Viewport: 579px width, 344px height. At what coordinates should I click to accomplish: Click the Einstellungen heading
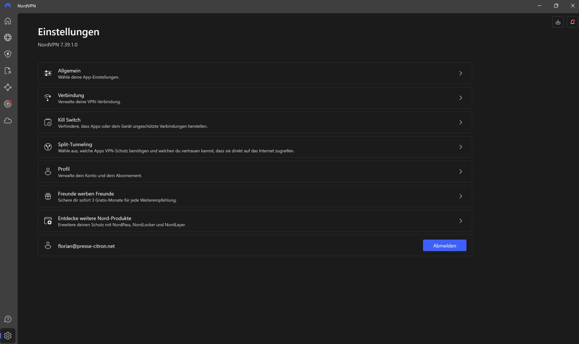tap(68, 32)
